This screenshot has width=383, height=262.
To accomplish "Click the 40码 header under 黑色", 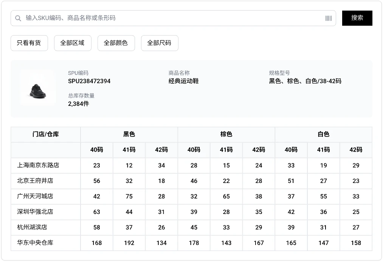I will pyautogui.click(x=96, y=150).
